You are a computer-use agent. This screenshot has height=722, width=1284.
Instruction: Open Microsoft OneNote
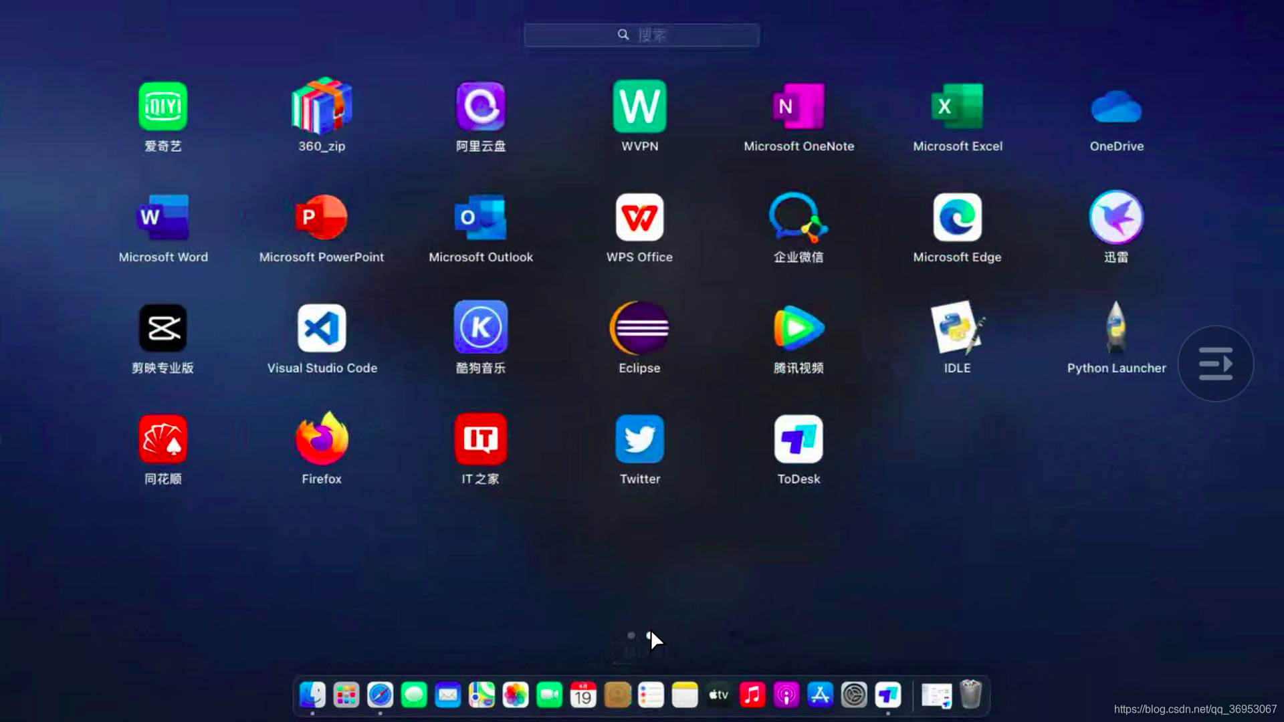[x=798, y=106]
